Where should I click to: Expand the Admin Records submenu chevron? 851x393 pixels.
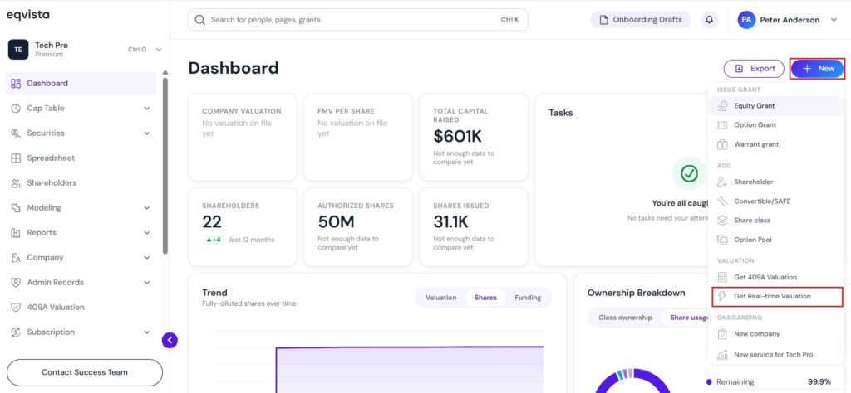146,283
